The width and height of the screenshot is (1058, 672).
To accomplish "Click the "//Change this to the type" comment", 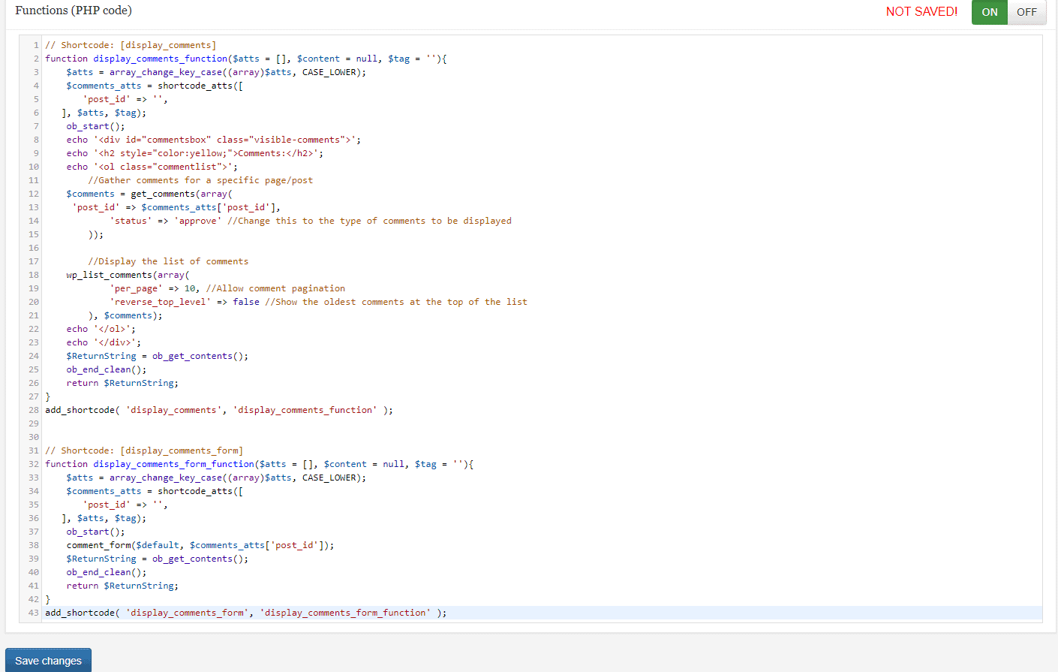I will 370,221.
